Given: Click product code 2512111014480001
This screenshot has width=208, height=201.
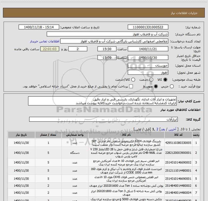Looking at the screenshot, I should (x=178, y=171).
